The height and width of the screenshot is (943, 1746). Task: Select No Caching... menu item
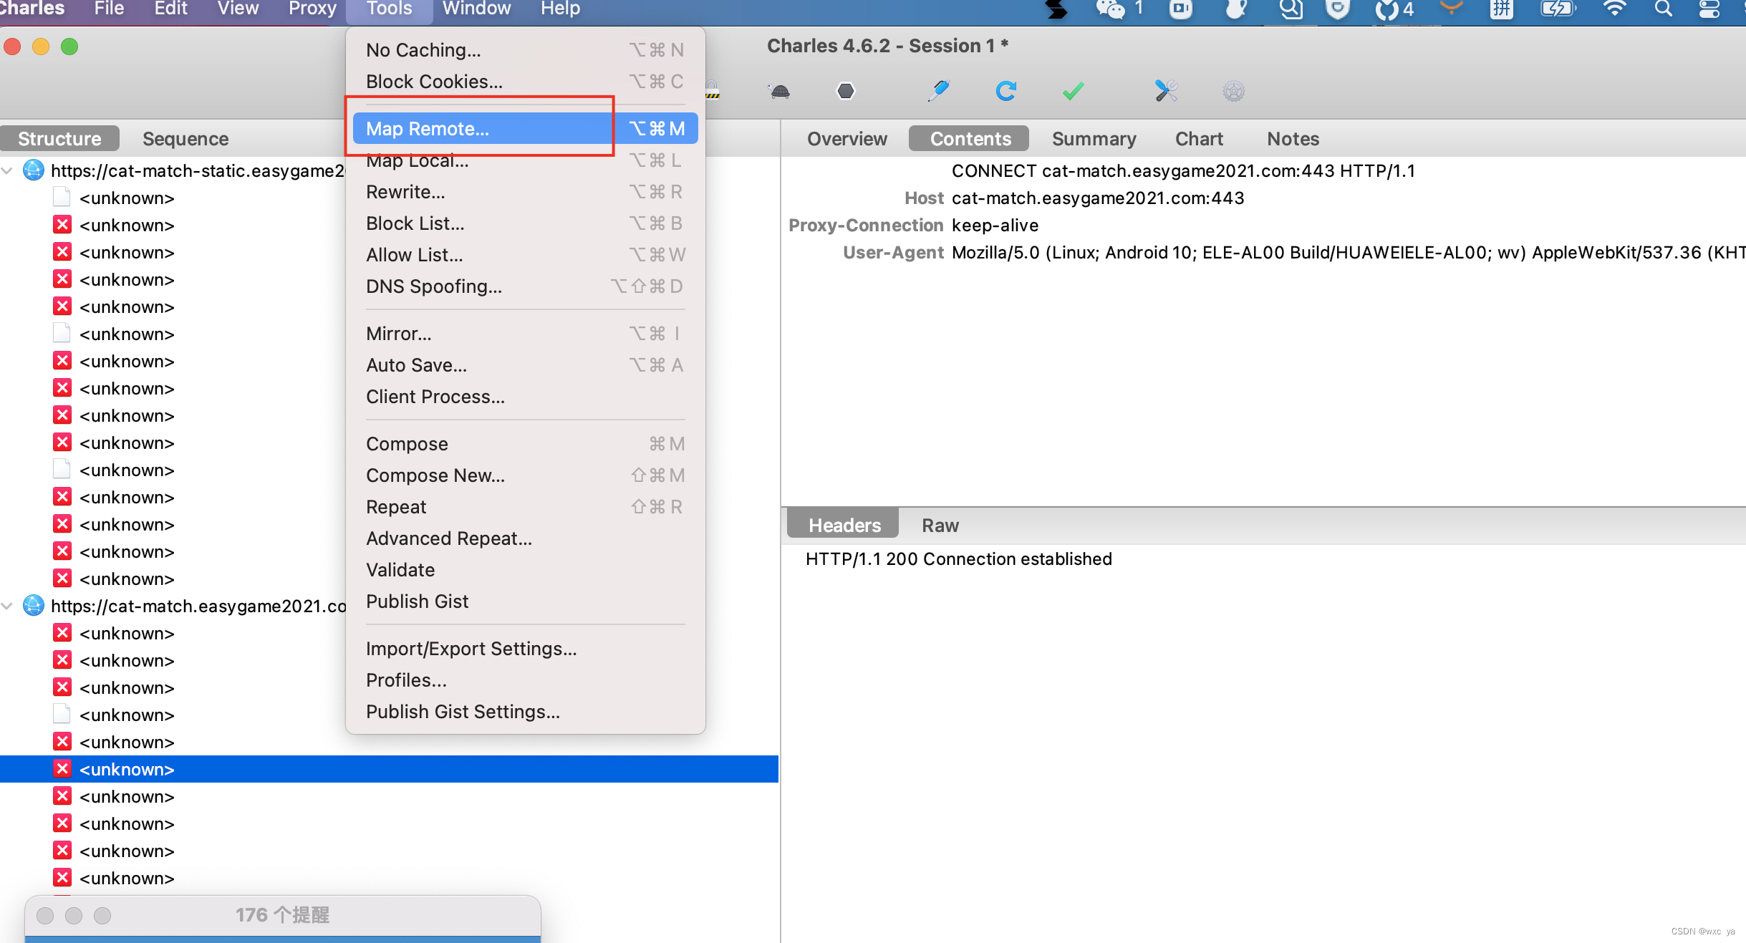point(525,50)
